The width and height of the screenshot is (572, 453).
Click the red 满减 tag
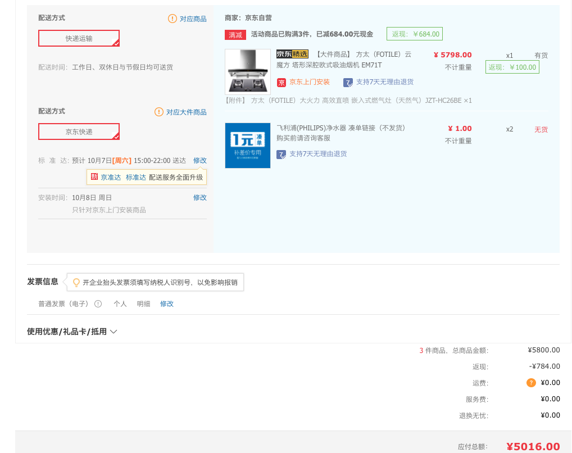tap(235, 35)
